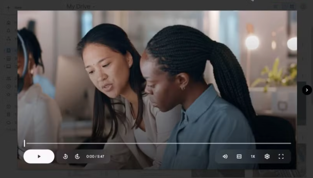Switch to grid layout view in Drive
The image size is (313, 178).
point(292,7)
